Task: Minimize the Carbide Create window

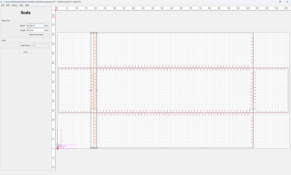Action: point(273,2)
